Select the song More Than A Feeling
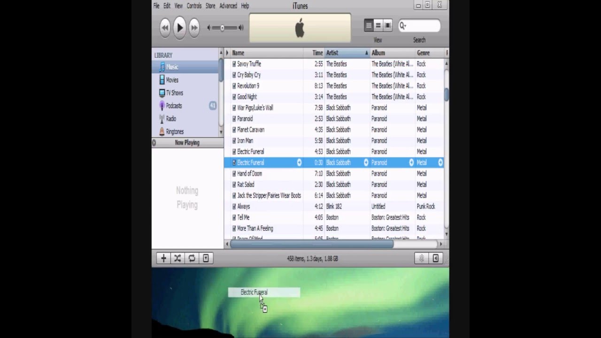This screenshot has height=338, width=601. click(x=334, y=229)
